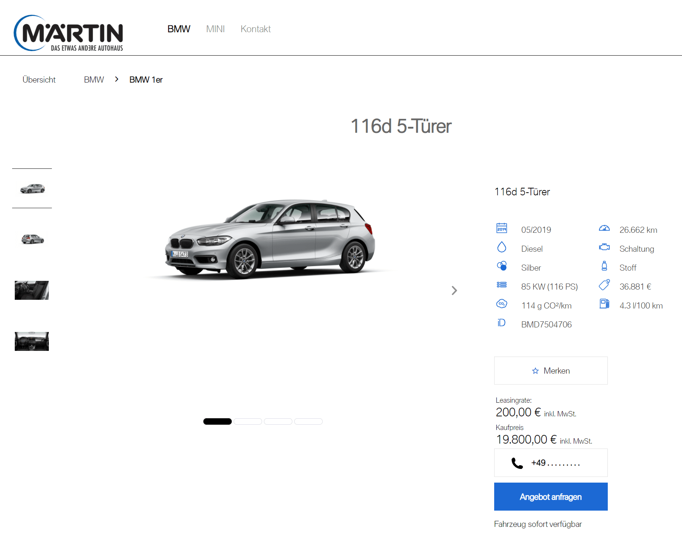Click the list price tag icon
682x539 pixels.
[604, 285]
